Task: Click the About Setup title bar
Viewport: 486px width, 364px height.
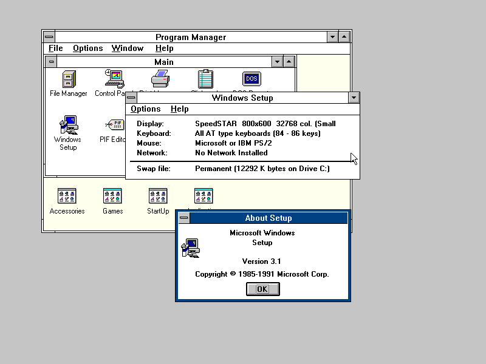Action: 269,218
